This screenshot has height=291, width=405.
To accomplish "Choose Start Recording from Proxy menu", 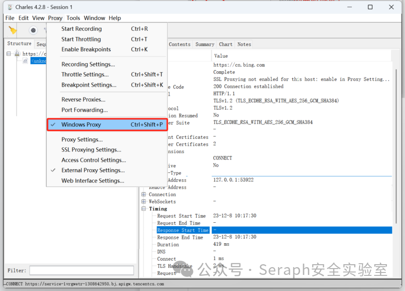I will pos(107,29).
